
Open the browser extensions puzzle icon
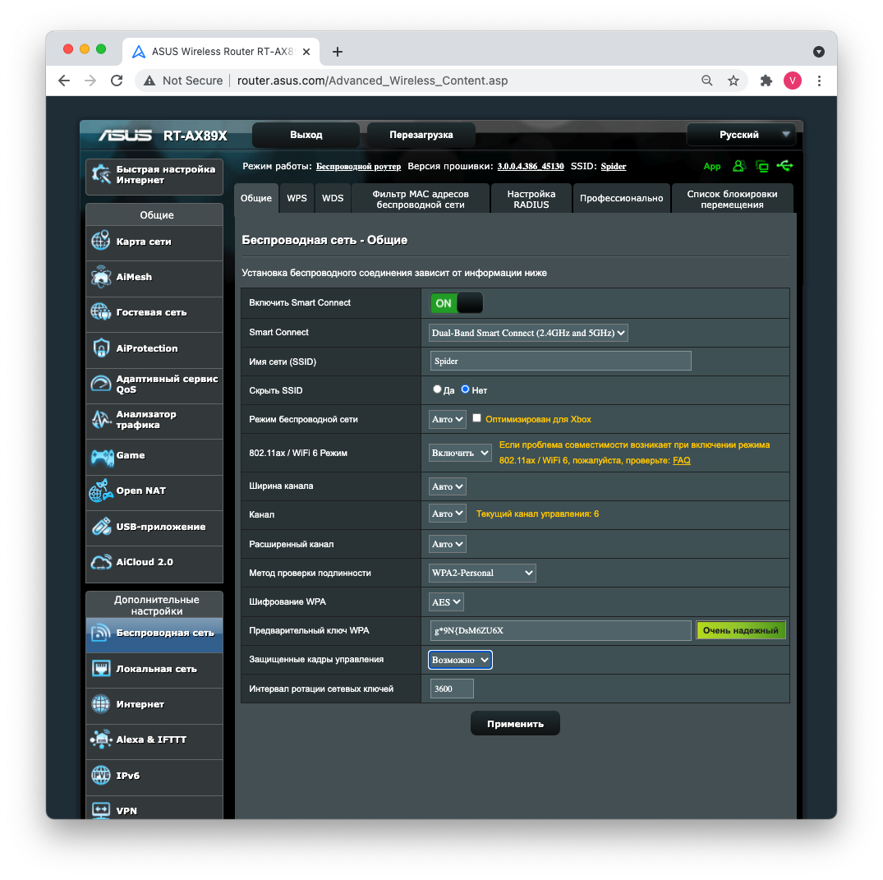766,81
